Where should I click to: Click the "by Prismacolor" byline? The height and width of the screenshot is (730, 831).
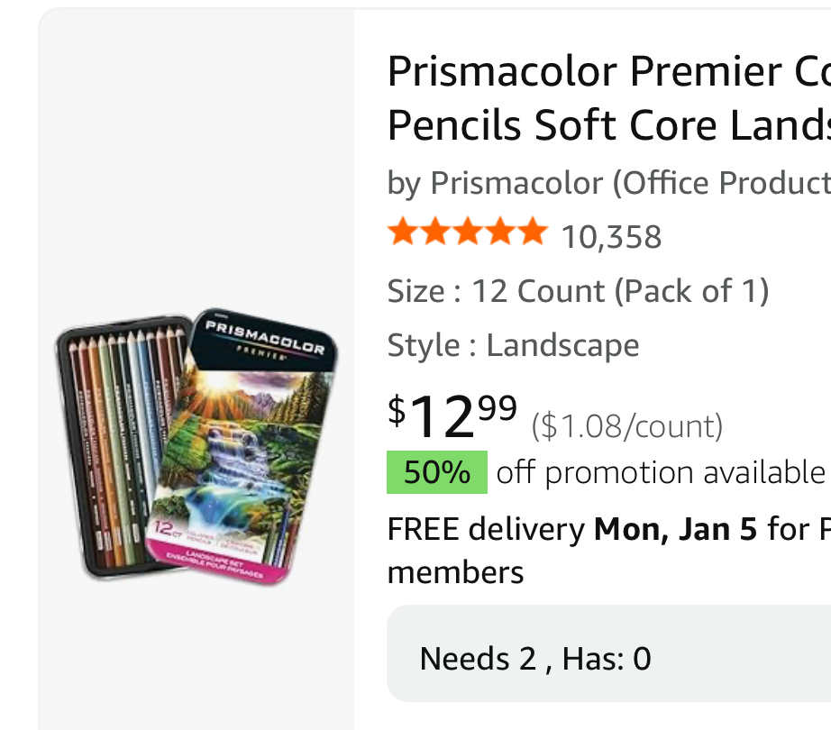click(608, 183)
